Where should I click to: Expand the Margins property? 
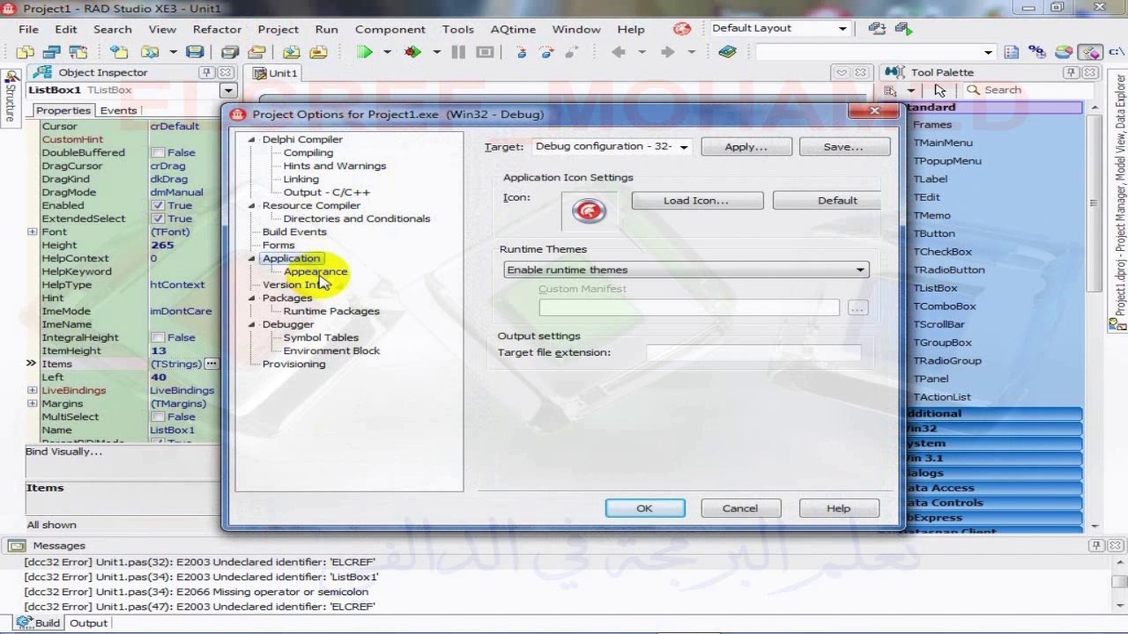(33, 403)
